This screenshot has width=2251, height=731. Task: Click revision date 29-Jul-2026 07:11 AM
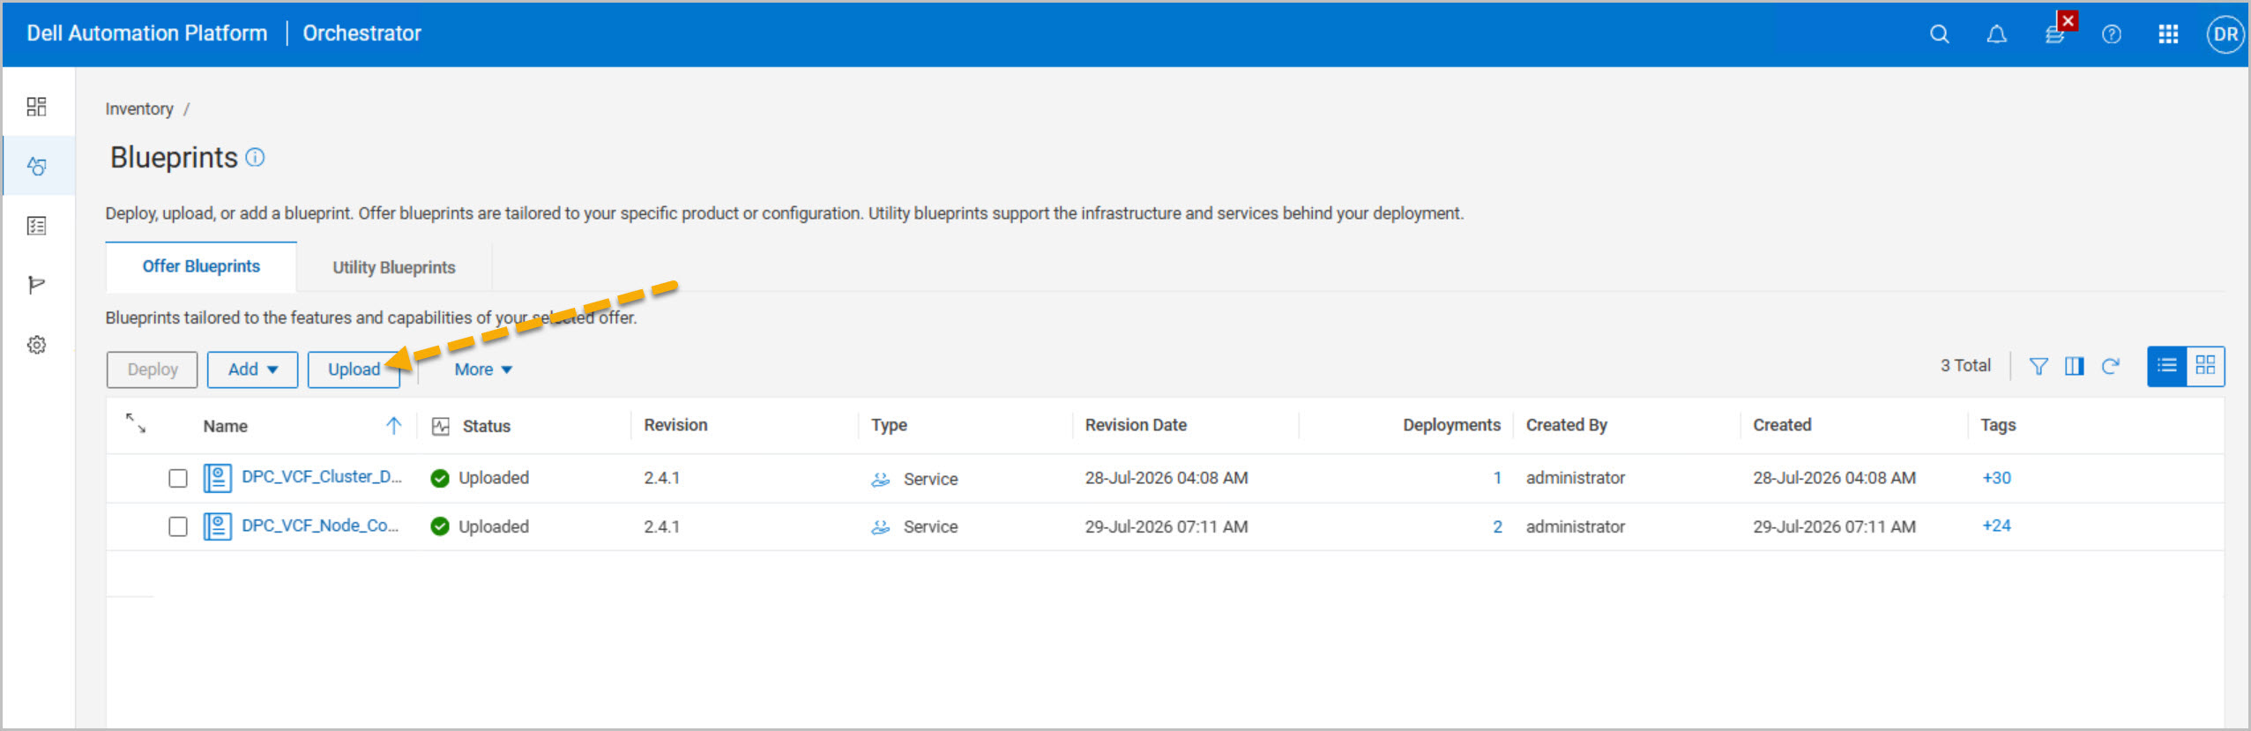(1166, 526)
